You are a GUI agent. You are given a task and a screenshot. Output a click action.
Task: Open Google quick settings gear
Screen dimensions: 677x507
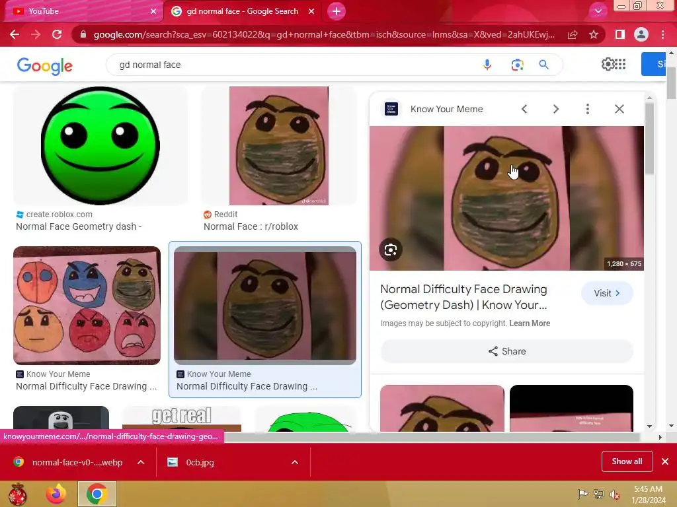(x=608, y=64)
